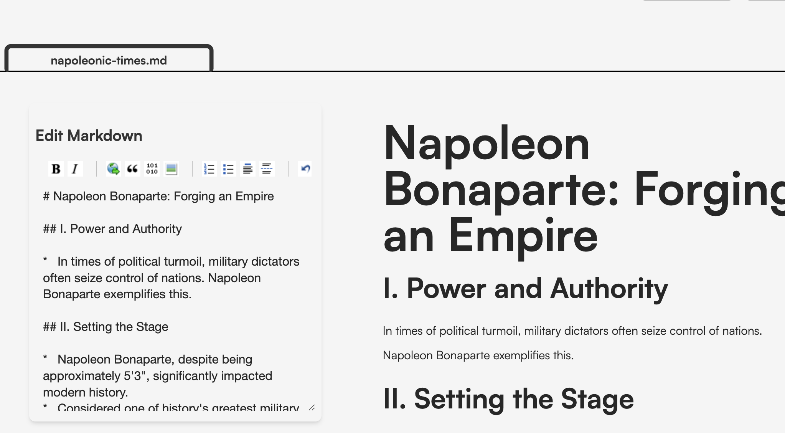Create a bulleted list
The width and height of the screenshot is (785, 433).
point(228,169)
